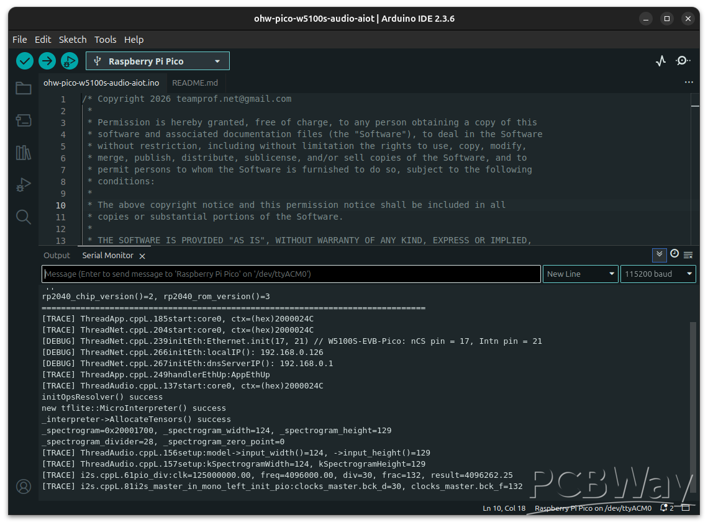
Task: Open the Library Manager books icon
Action: [24, 153]
